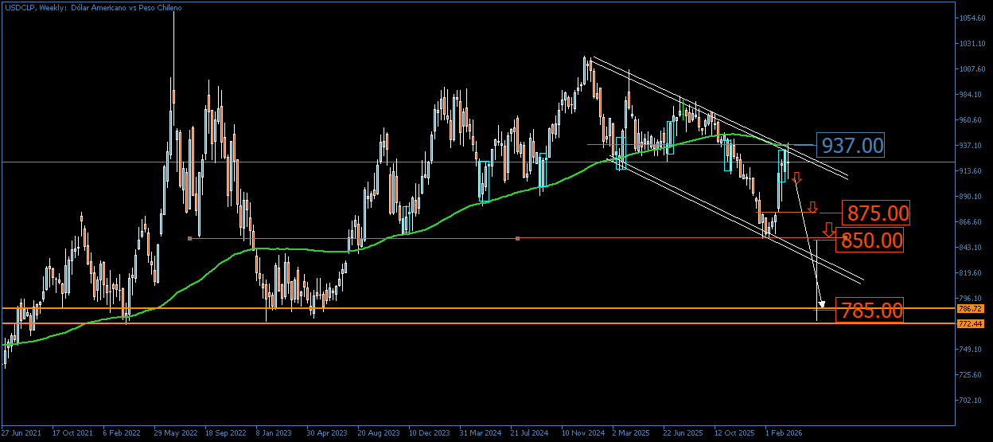Viewport: 993px width, 442px height.
Task: Click the 843.10 price scale value
Action: [972, 247]
